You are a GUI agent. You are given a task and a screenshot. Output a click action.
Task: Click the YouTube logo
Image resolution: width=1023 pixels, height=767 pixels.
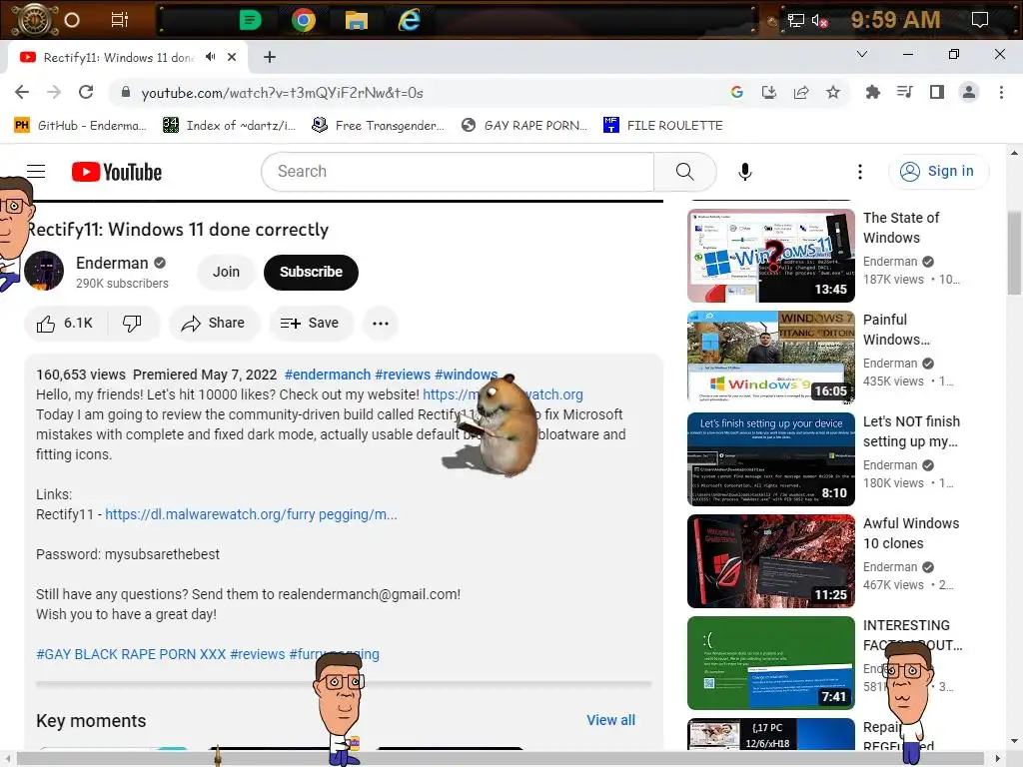(117, 172)
